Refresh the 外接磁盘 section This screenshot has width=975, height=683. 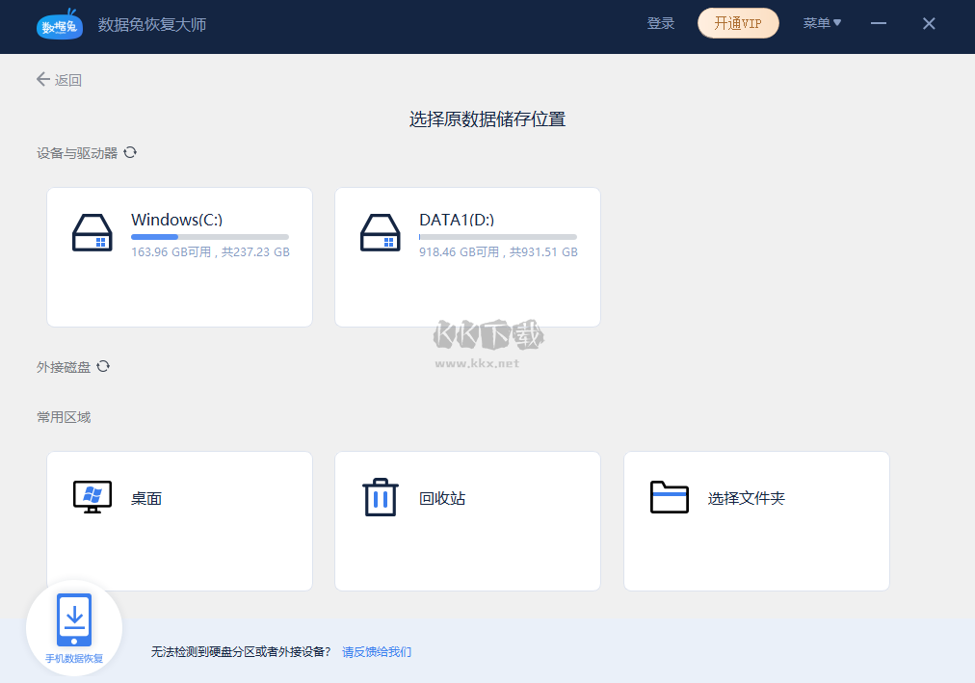pos(104,366)
